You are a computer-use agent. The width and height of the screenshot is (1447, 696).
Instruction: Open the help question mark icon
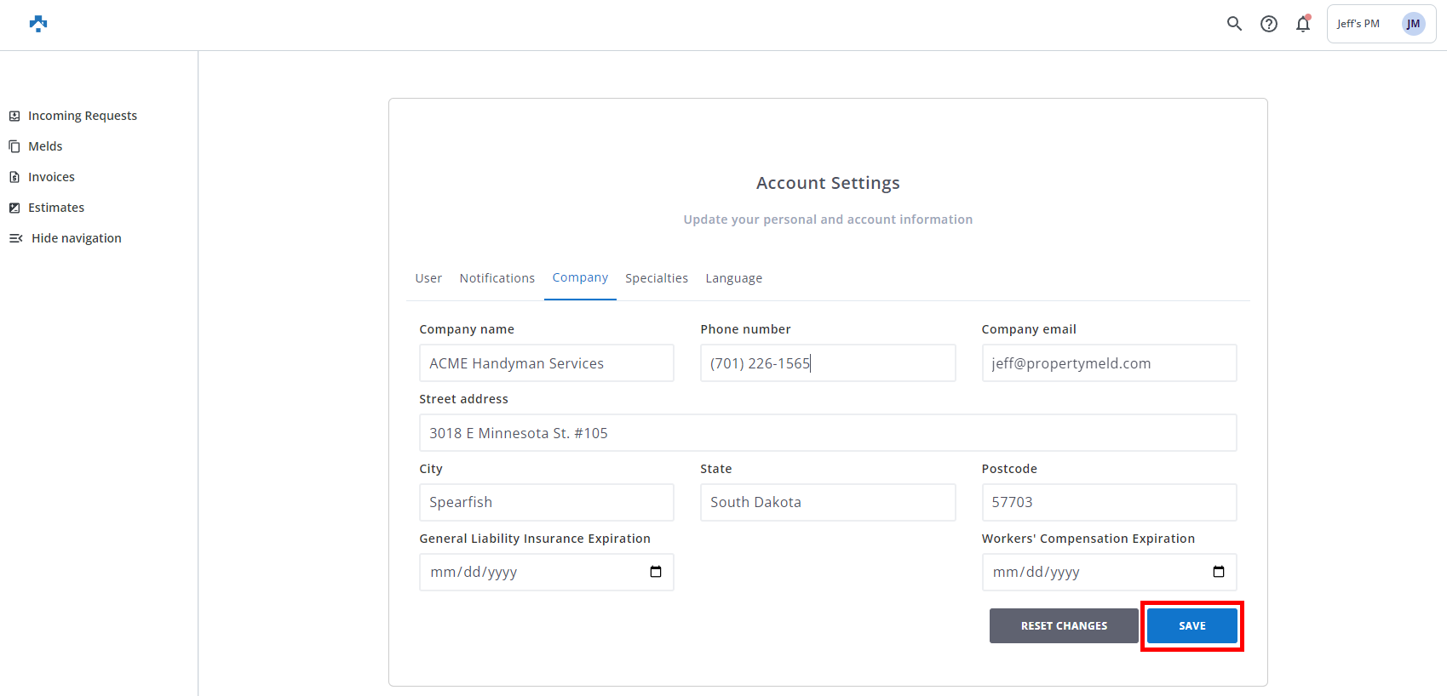pos(1269,24)
